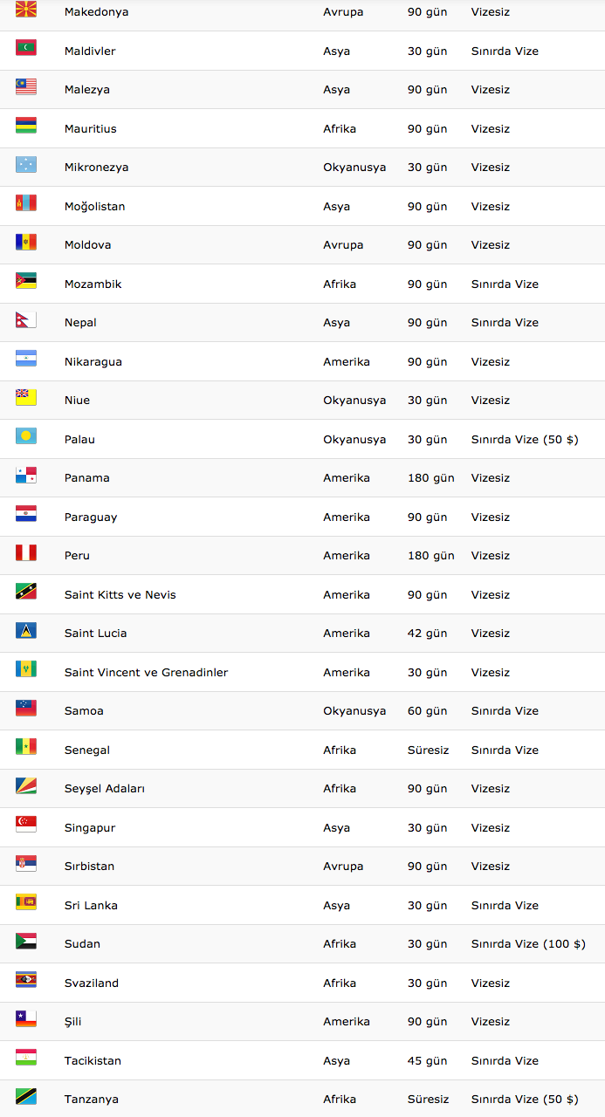The height and width of the screenshot is (1117, 605).
Task: Click the Panama flag icon
Action: click(x=26, y=475)
